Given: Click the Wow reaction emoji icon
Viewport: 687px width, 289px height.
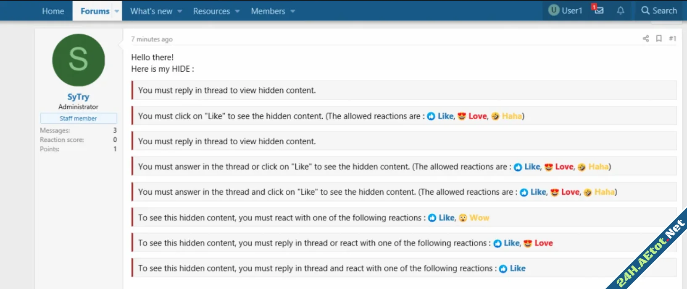Looking at the screenshot, I should coord(463,218).
